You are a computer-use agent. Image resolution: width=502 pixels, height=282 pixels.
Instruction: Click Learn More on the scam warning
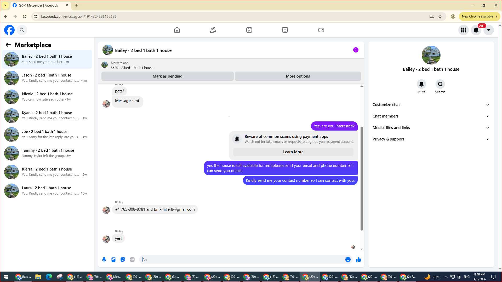click(293, 152)
